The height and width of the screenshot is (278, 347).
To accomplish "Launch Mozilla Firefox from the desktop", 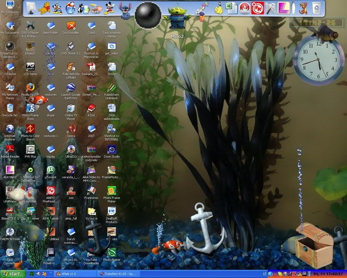I will point(31,88).
